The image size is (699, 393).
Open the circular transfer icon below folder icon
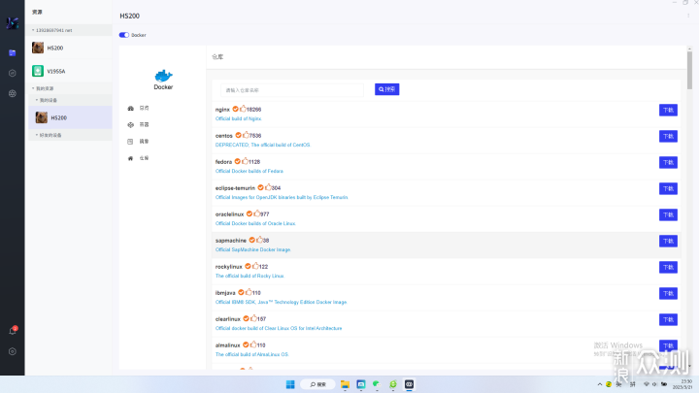click(x=12, y=73)
